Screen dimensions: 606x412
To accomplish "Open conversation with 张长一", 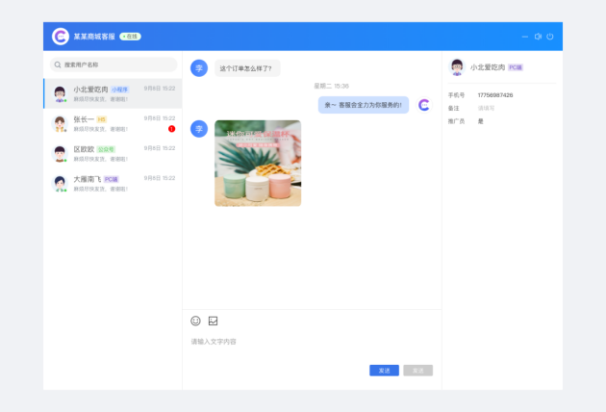I will point(113,123).
